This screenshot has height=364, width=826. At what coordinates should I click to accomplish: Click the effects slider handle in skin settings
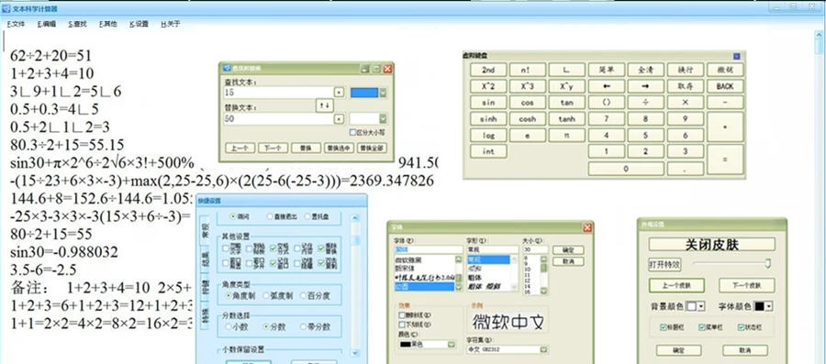(768, 263)
